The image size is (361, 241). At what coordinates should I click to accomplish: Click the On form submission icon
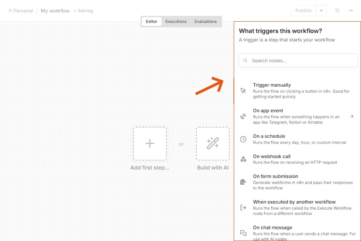click(243, 182)
